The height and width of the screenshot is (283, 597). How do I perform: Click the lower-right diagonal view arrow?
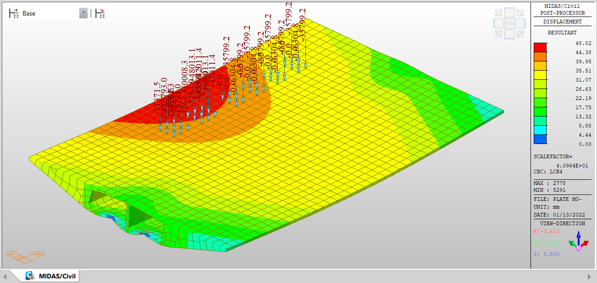coord(520,34)
